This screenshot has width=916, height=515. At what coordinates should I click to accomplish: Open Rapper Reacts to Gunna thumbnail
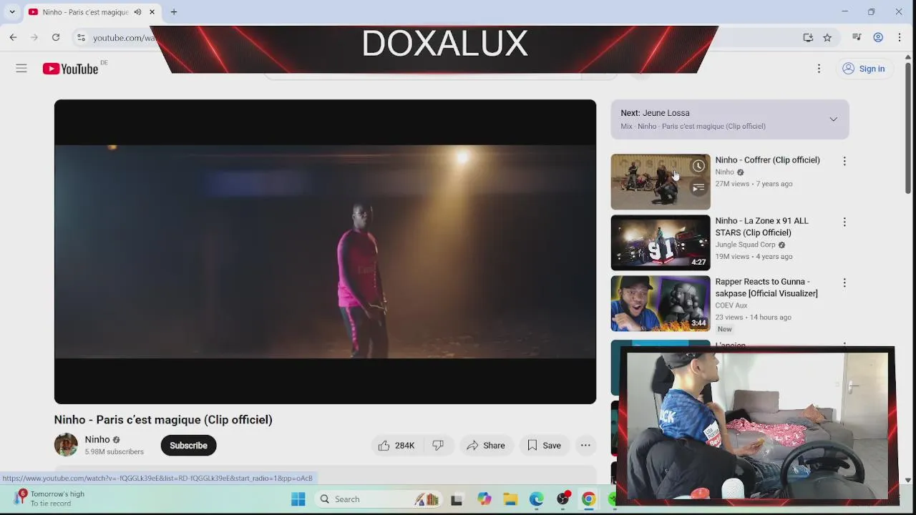[661, 303]
